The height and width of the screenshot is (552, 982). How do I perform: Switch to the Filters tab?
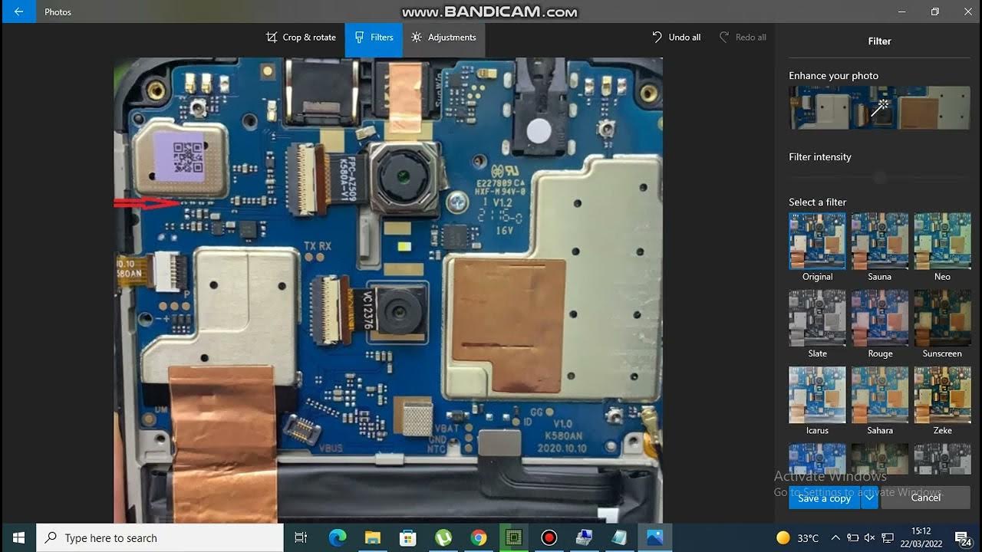coord(374,38)
